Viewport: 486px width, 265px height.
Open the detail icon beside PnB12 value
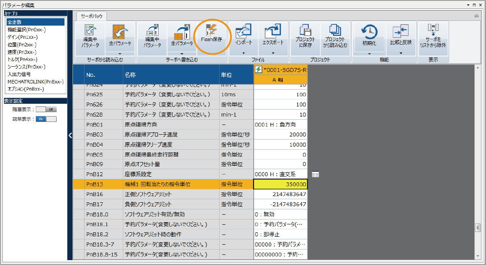click(315, 174)
